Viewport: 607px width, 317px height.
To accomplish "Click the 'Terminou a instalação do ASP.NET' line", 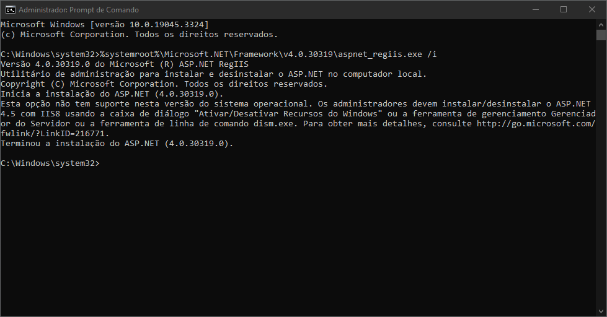I will (117, 144).
